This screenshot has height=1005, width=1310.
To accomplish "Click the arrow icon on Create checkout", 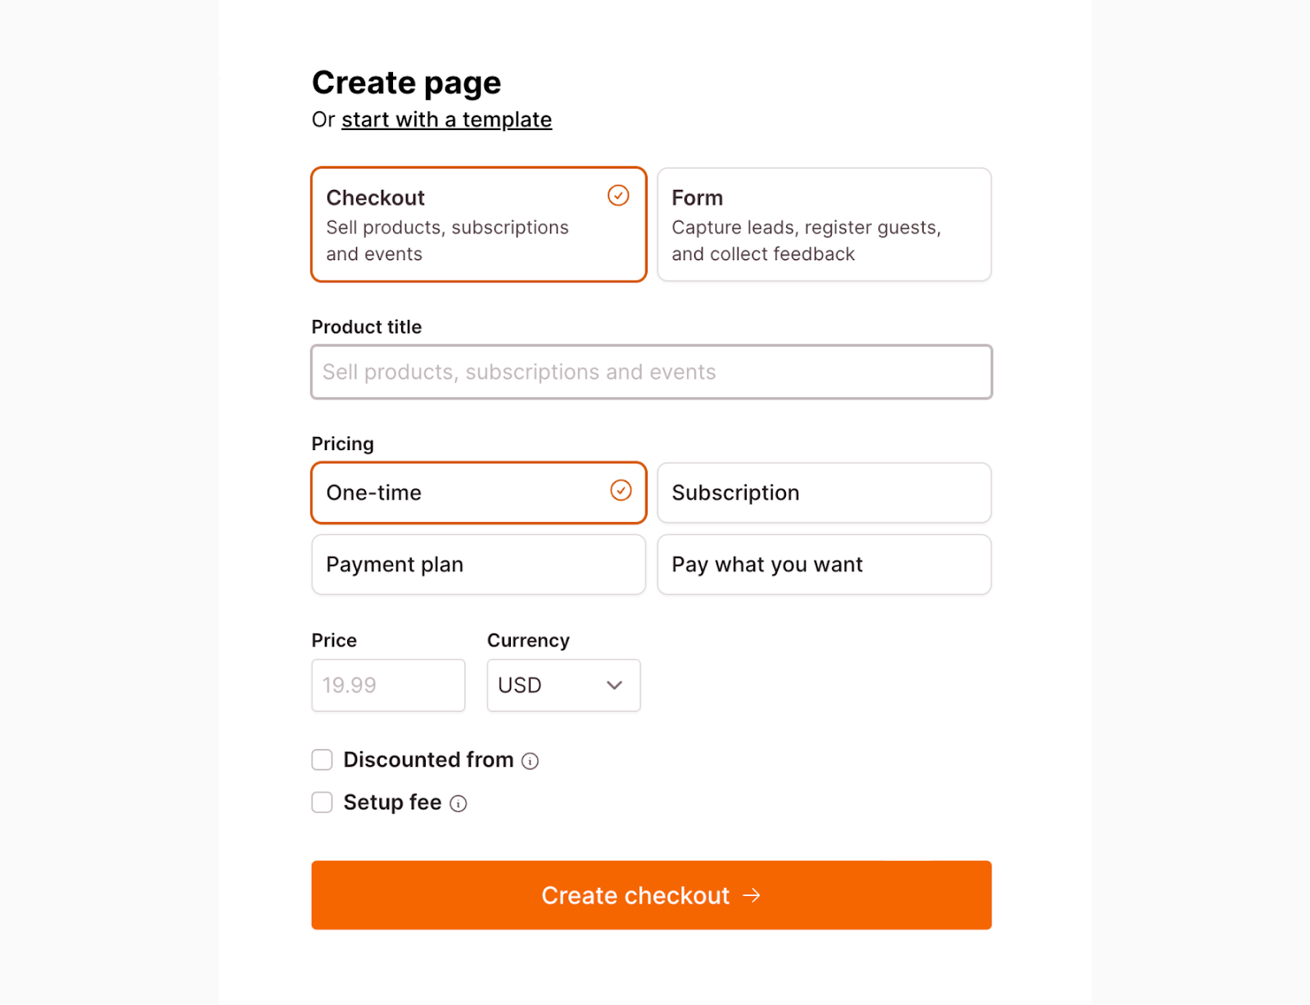I will tap(752, 895).
